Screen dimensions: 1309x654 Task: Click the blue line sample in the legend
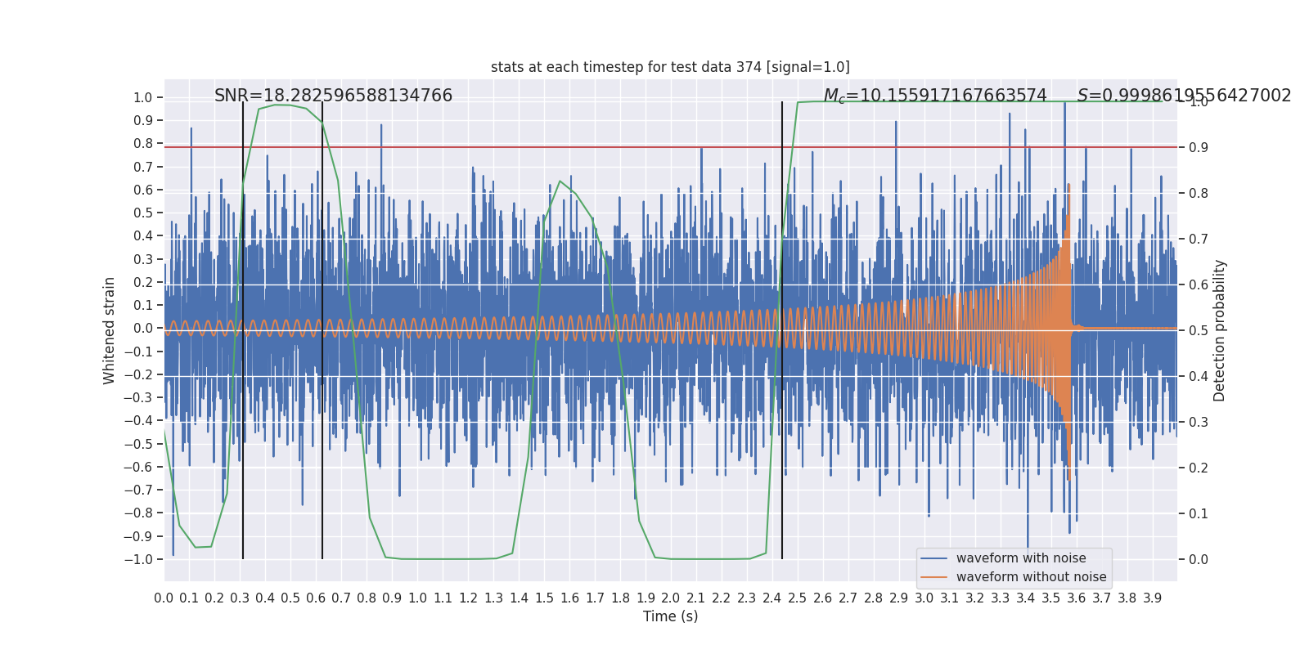pos(934,558)
